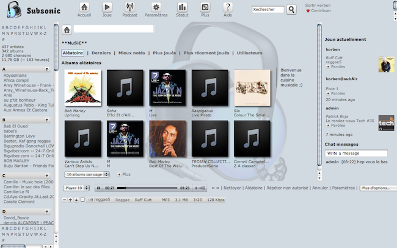Open artist Coralie Clement in the sidebar
Viewport: 397px width, 248px height.
(19, 202)
